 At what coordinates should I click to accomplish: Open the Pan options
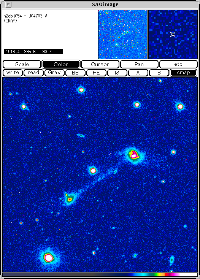pyautogui.click(x=139, y=64)
